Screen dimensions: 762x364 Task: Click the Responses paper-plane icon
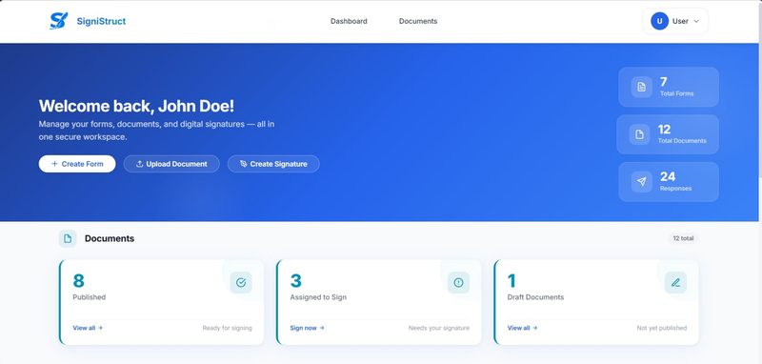coord(641,182)
